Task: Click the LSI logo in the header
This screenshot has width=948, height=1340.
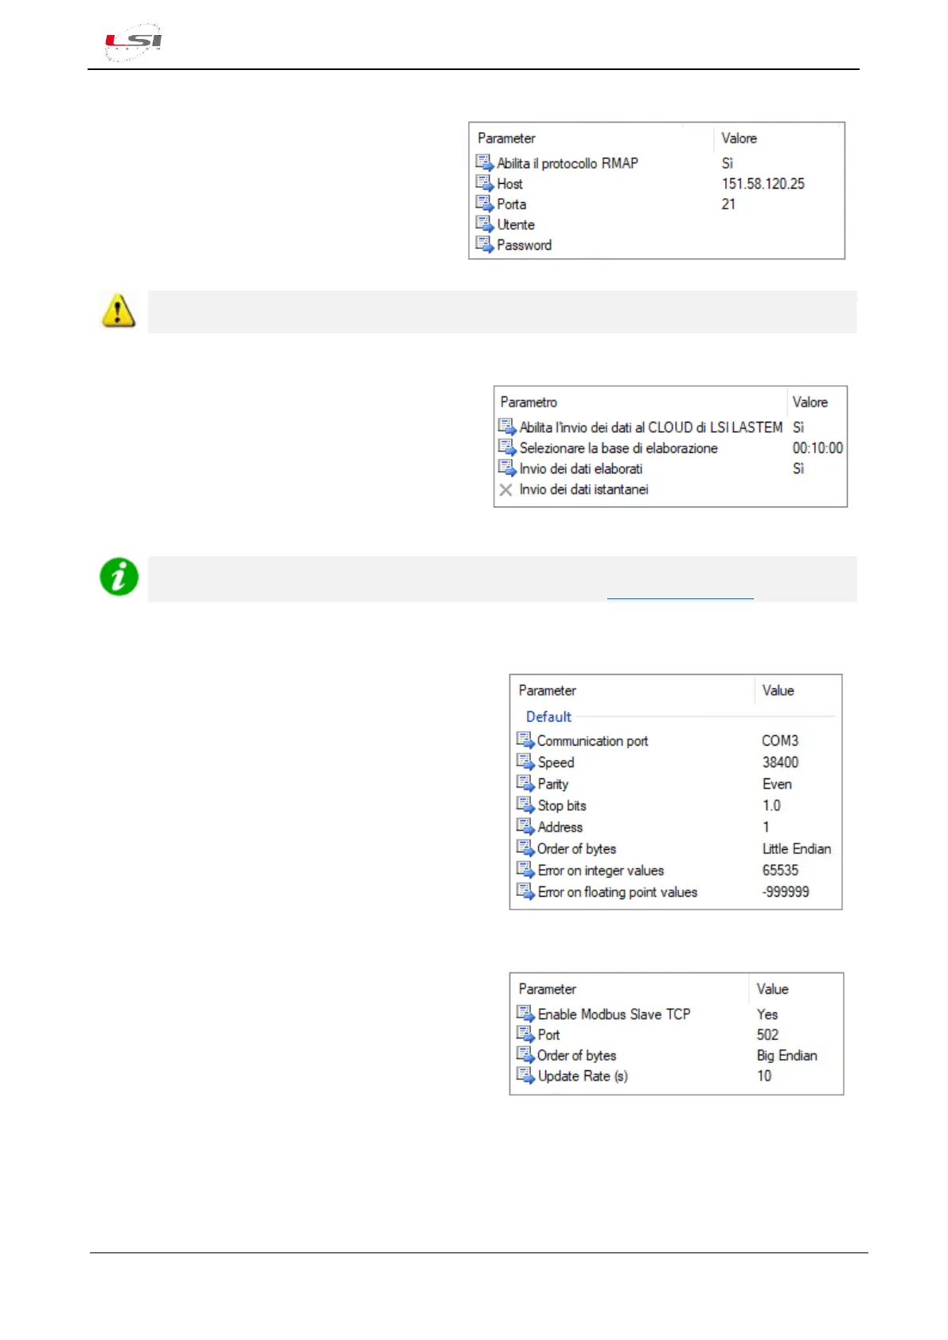Action: [x=134, y=41]
